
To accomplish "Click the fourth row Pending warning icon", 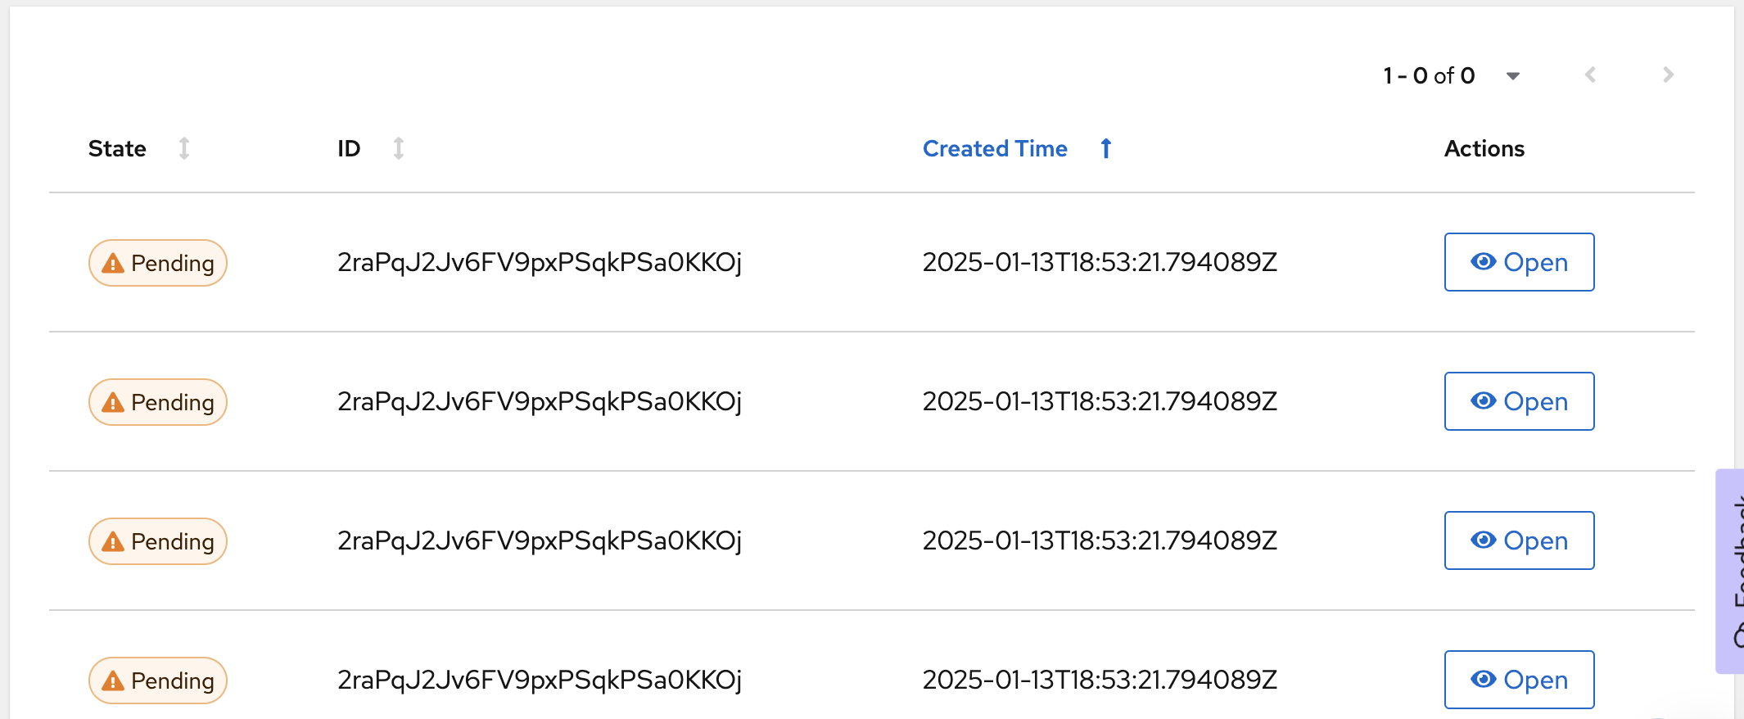I will coord(113,681).
